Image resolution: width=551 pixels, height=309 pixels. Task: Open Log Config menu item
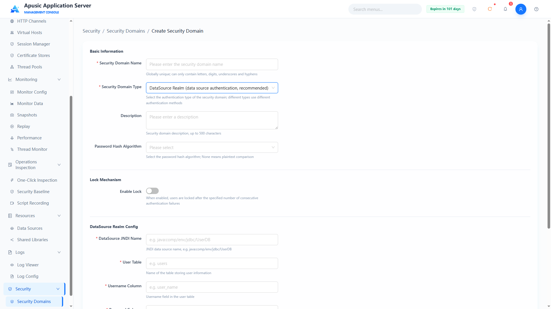28,276
